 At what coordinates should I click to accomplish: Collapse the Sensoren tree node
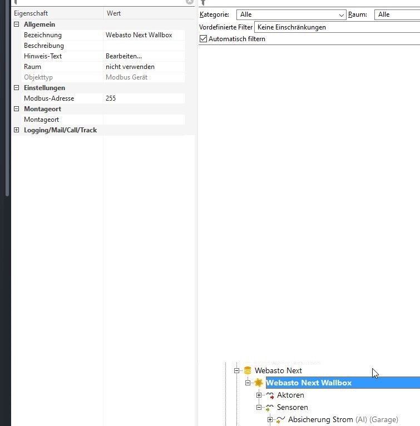click(x=259, y=407)
